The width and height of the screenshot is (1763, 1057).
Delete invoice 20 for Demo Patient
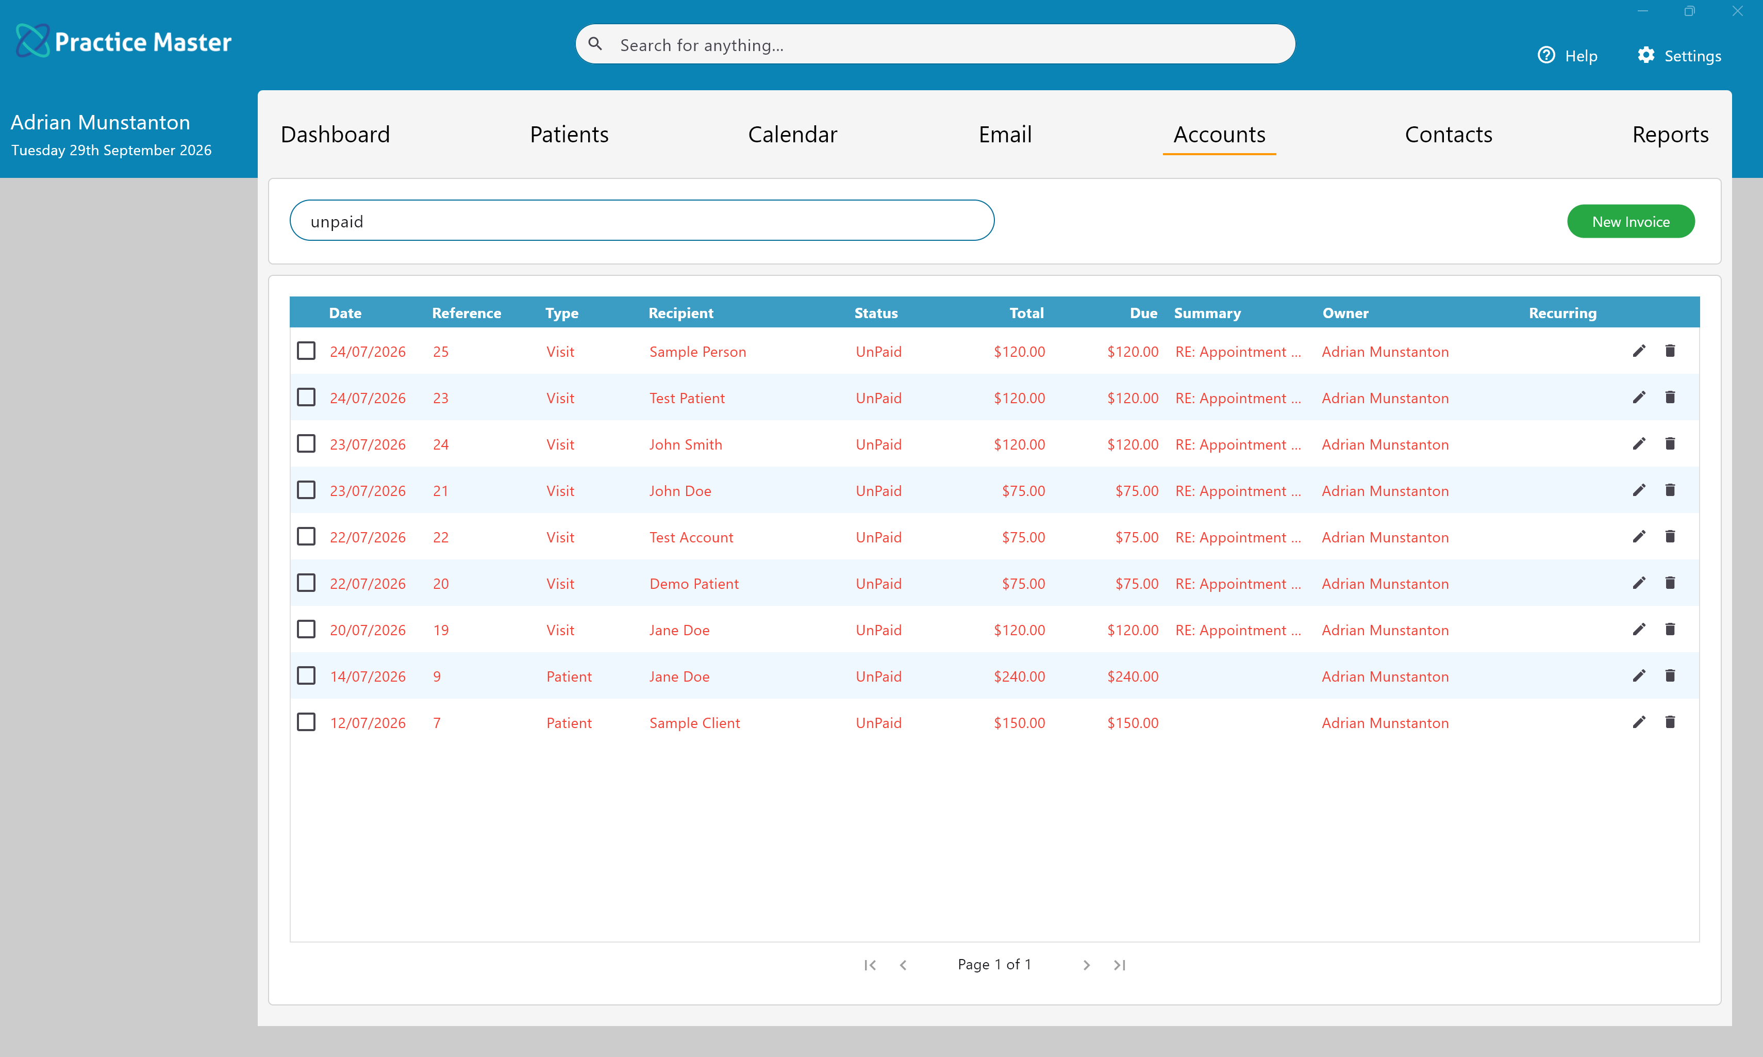(1670, 583)
